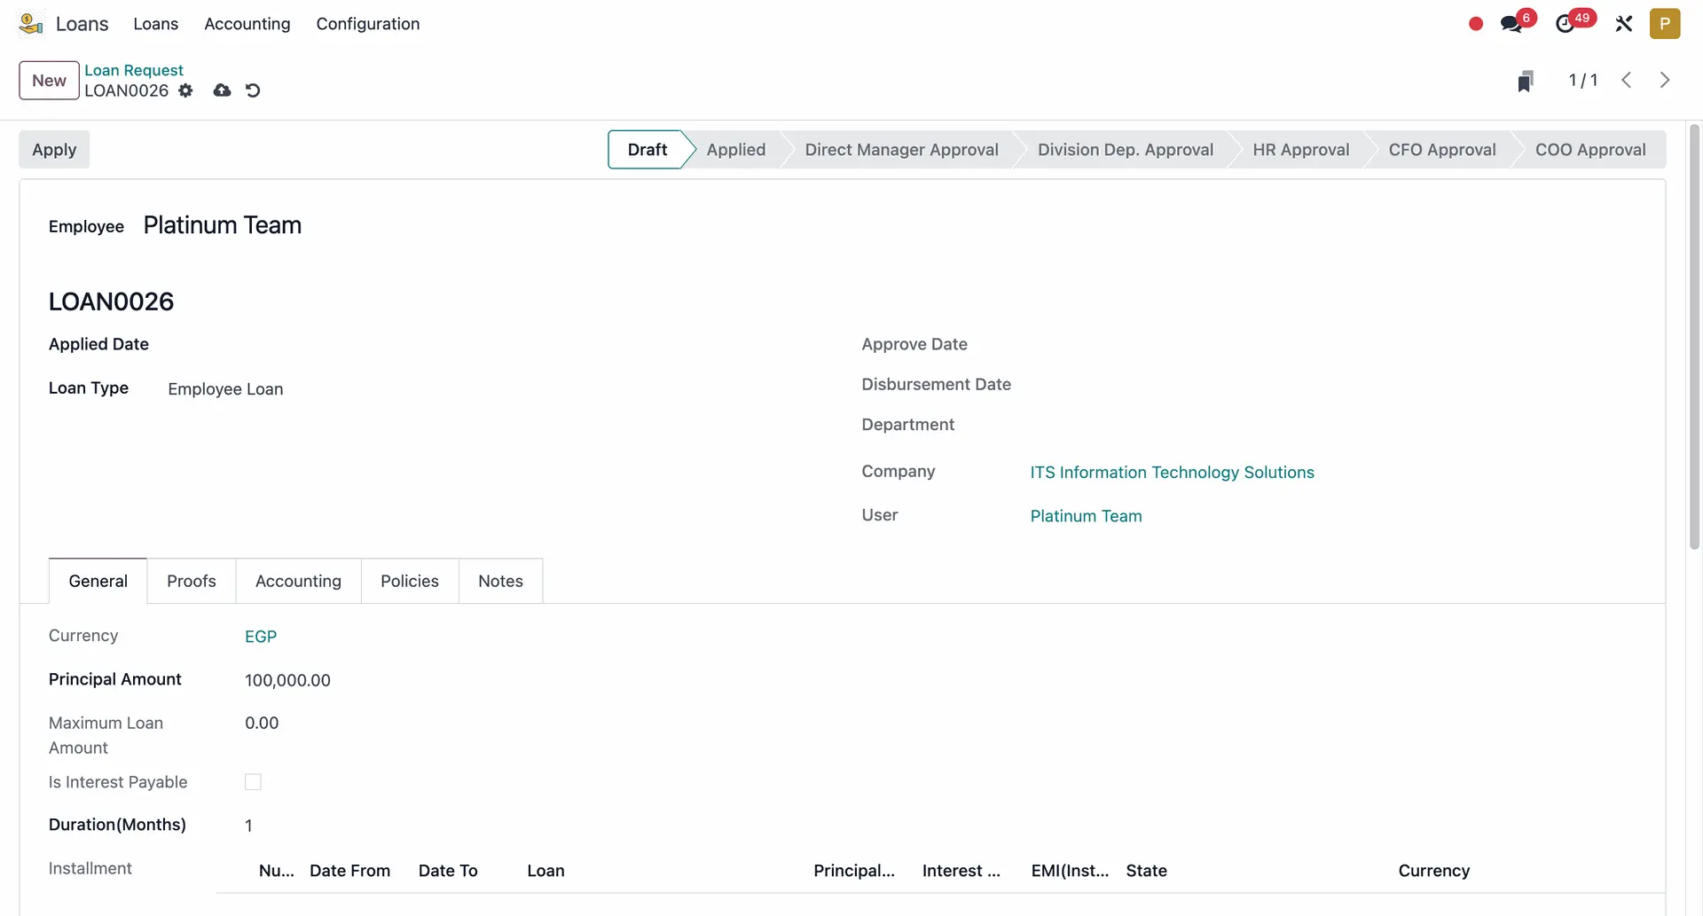Discard changes with the undo icon

coord(253,90)
